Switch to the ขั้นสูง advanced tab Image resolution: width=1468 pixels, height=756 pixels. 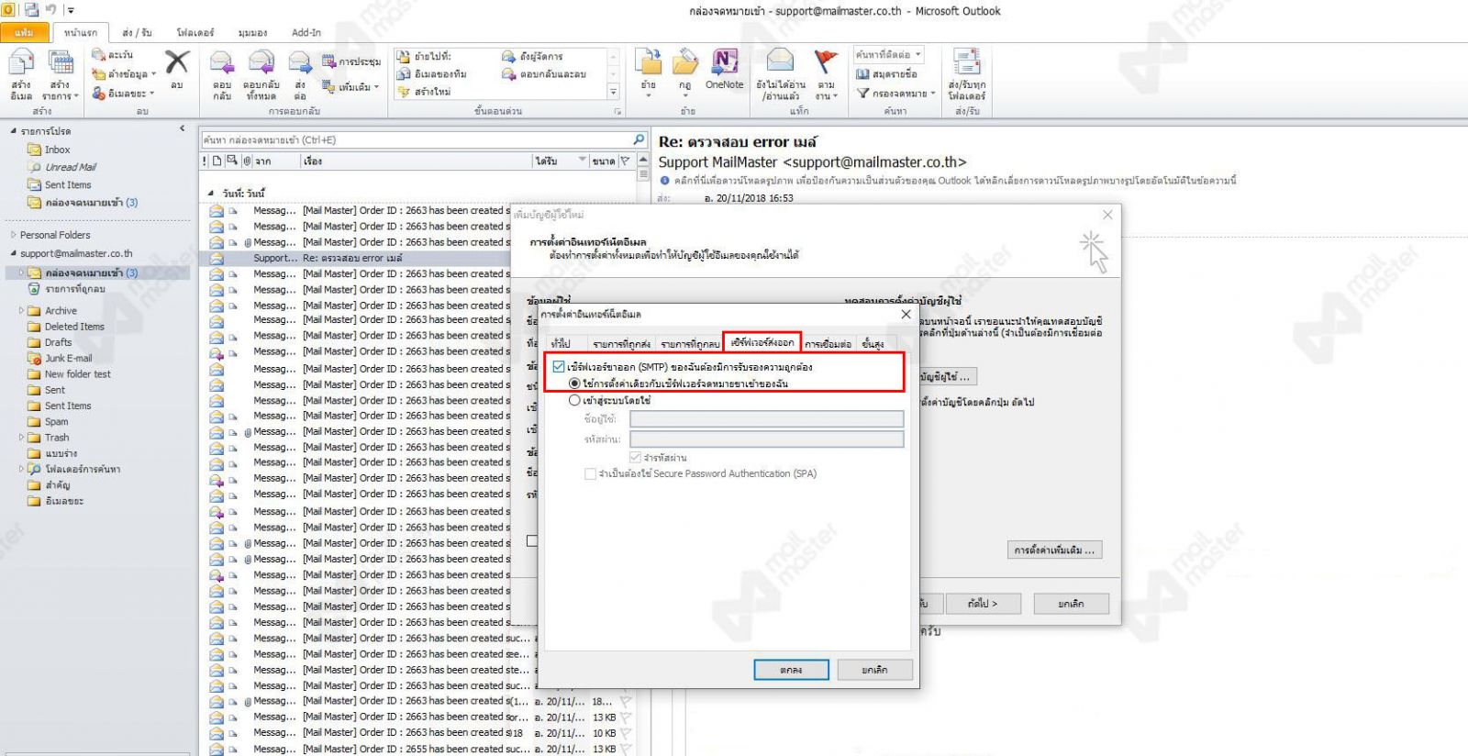point(873,344)
